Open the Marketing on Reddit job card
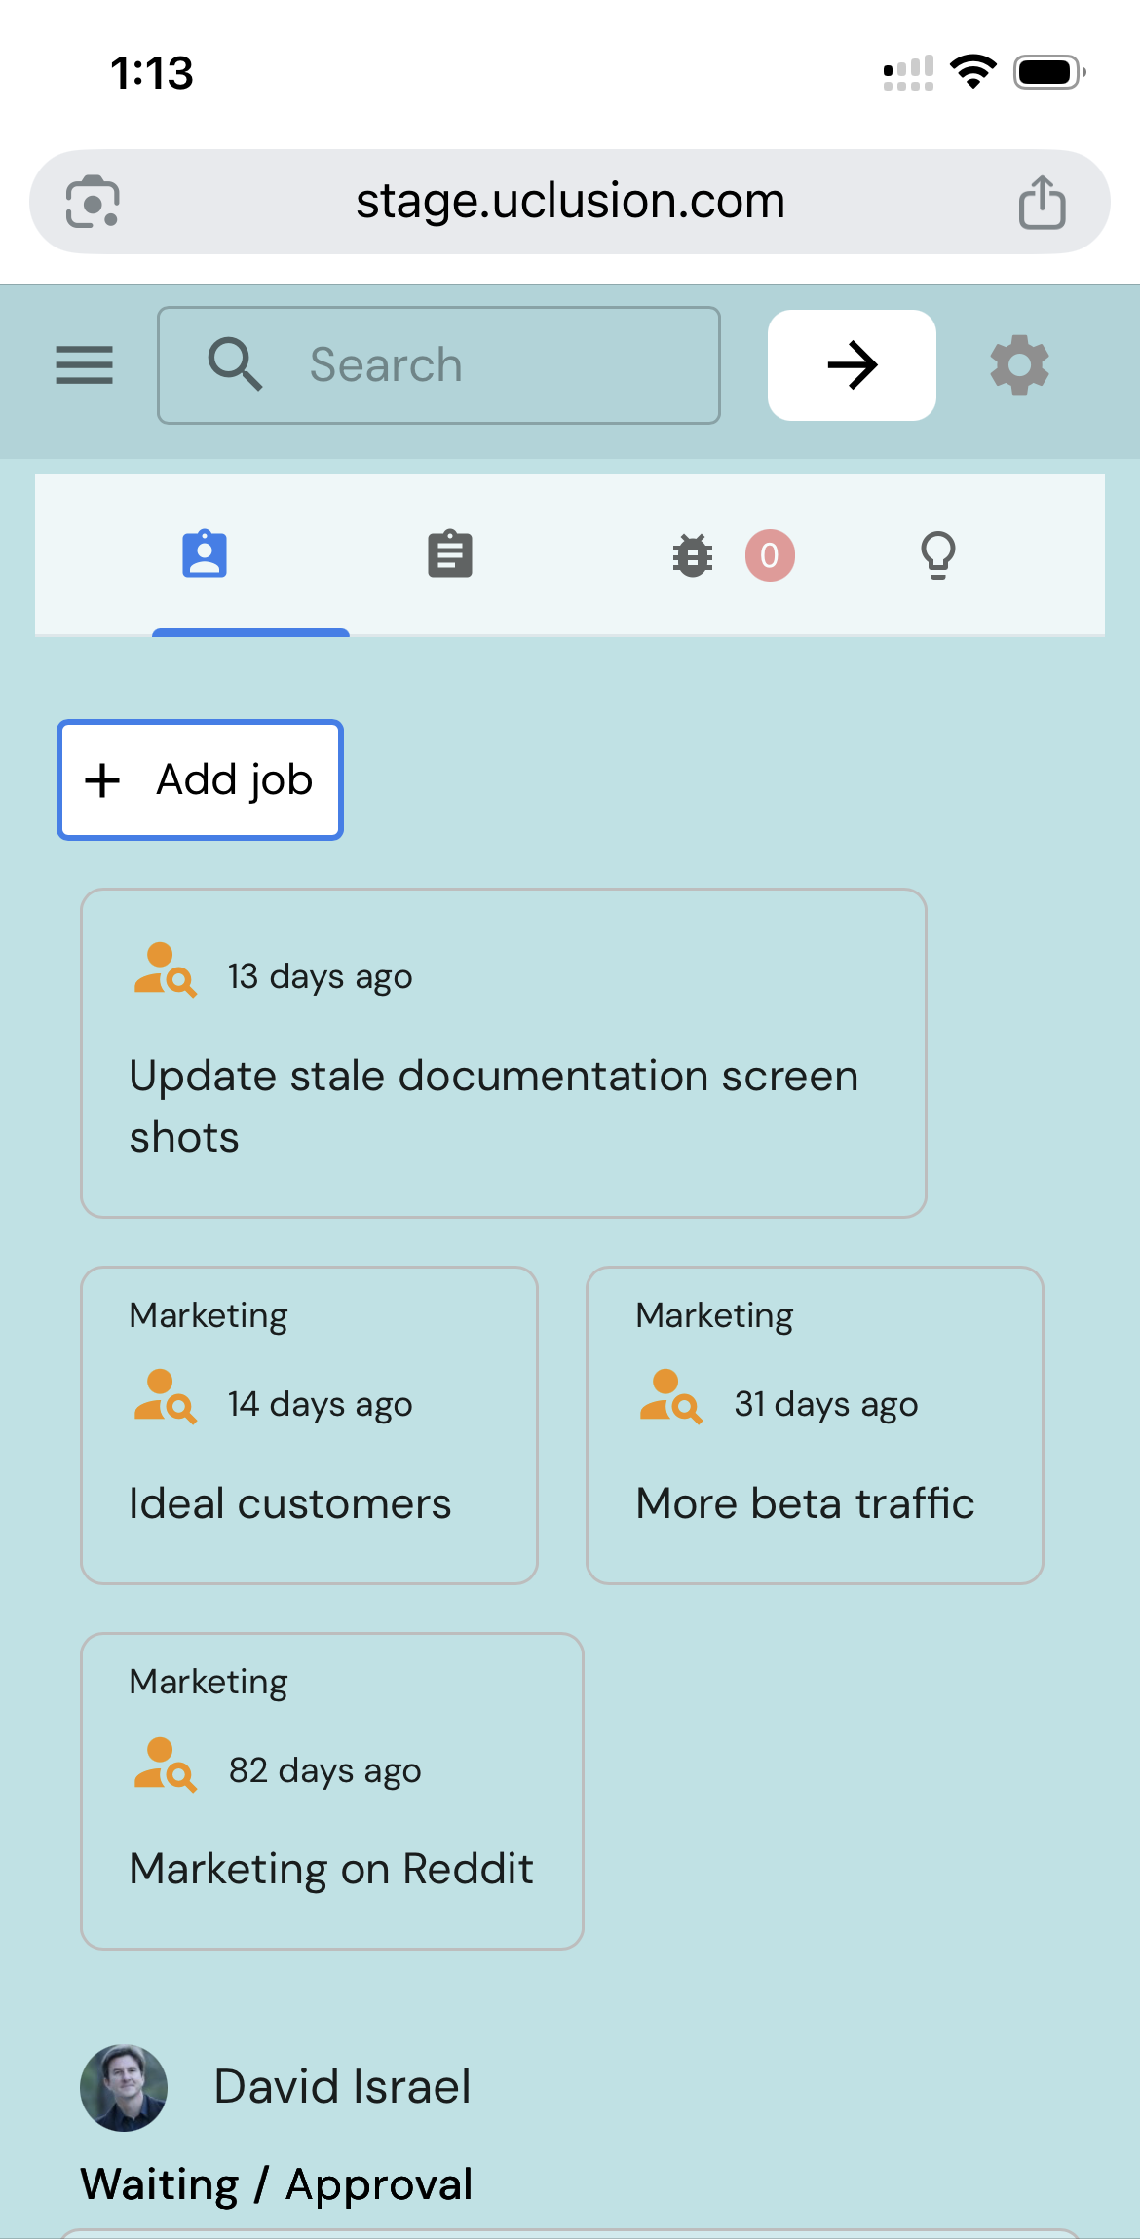 (x=331, y=1868)
